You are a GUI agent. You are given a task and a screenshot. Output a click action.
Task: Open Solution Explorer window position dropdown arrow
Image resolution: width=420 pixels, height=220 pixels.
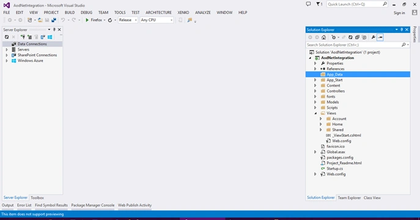pos(396,29)
